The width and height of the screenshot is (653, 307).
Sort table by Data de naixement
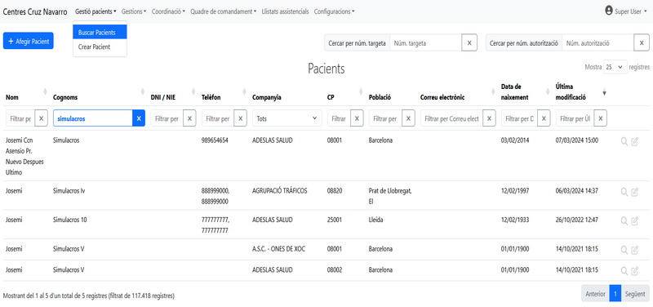tap(548, 92)
